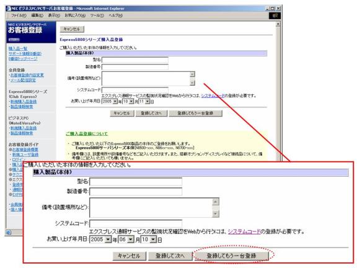Open the お客様登録内容変更 link
Viewport: 357px width, 268px height.
coord(27,75)
